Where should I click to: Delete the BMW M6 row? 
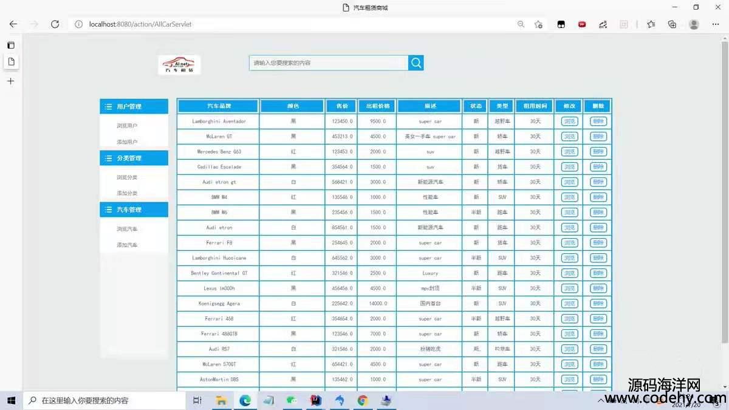click(598, 213)
